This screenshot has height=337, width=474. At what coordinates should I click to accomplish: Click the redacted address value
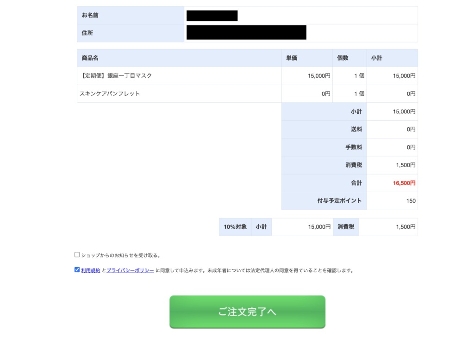click(246, 32)
